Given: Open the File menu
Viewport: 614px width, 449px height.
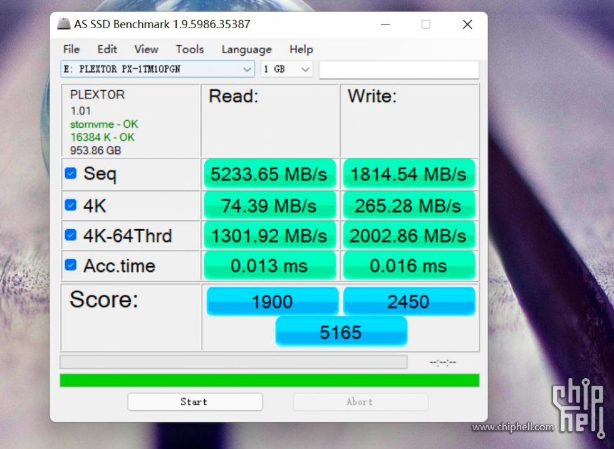Looking at the screenshot, I should click(x=71, y=49).
